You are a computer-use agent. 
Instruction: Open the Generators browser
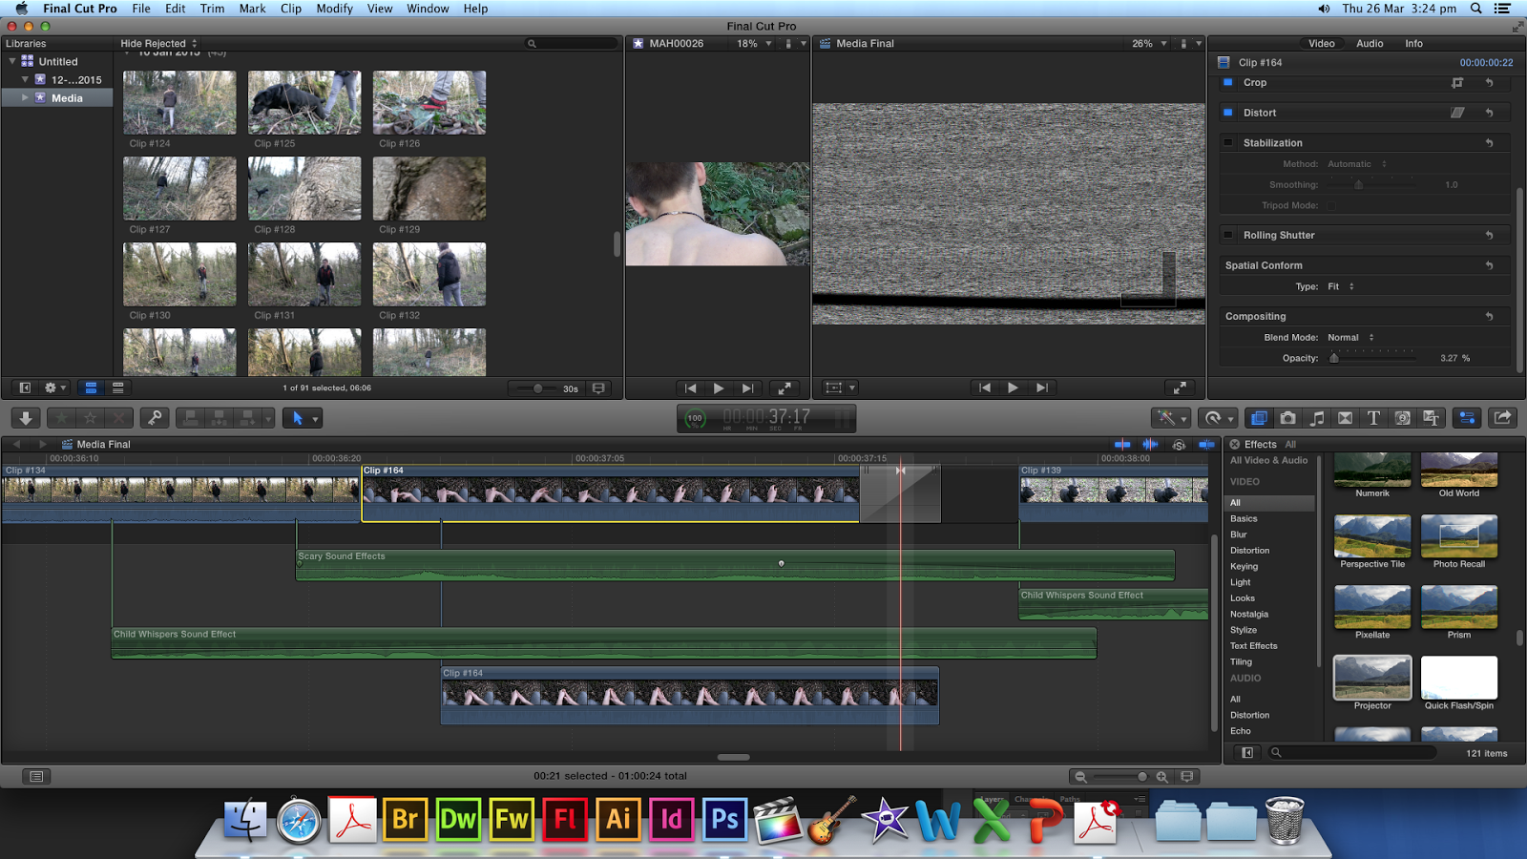click(x=1402, y=418)
